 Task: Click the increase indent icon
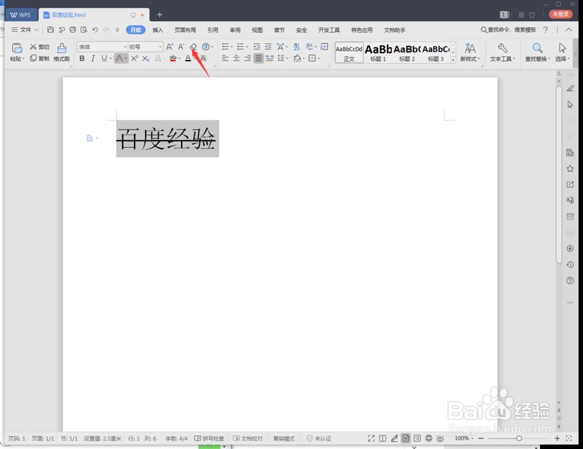(268, 47)
